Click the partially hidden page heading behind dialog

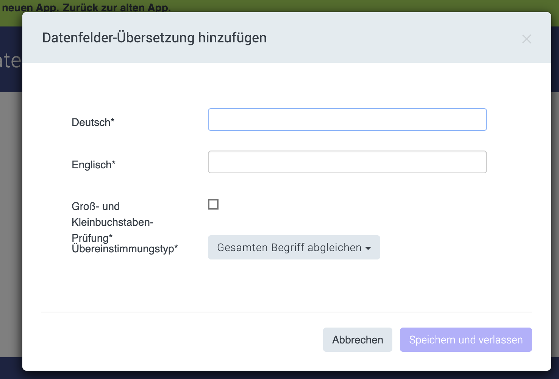coord(11,61)
